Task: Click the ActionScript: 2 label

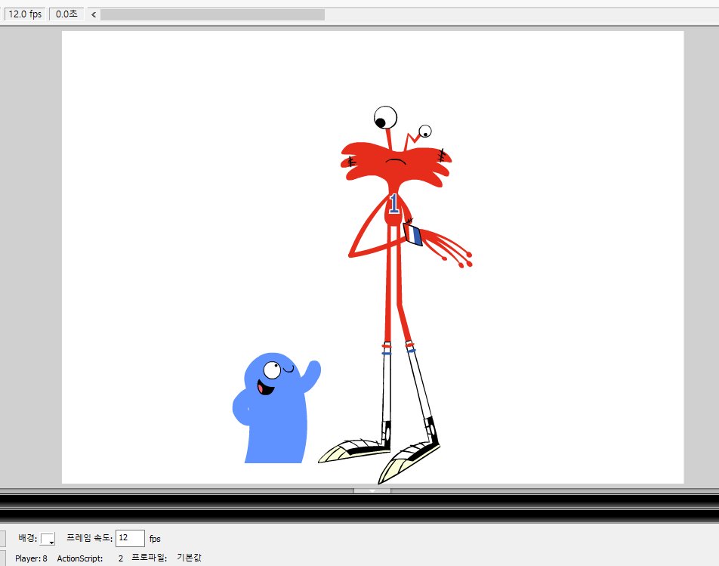Action: coord(91,558)
